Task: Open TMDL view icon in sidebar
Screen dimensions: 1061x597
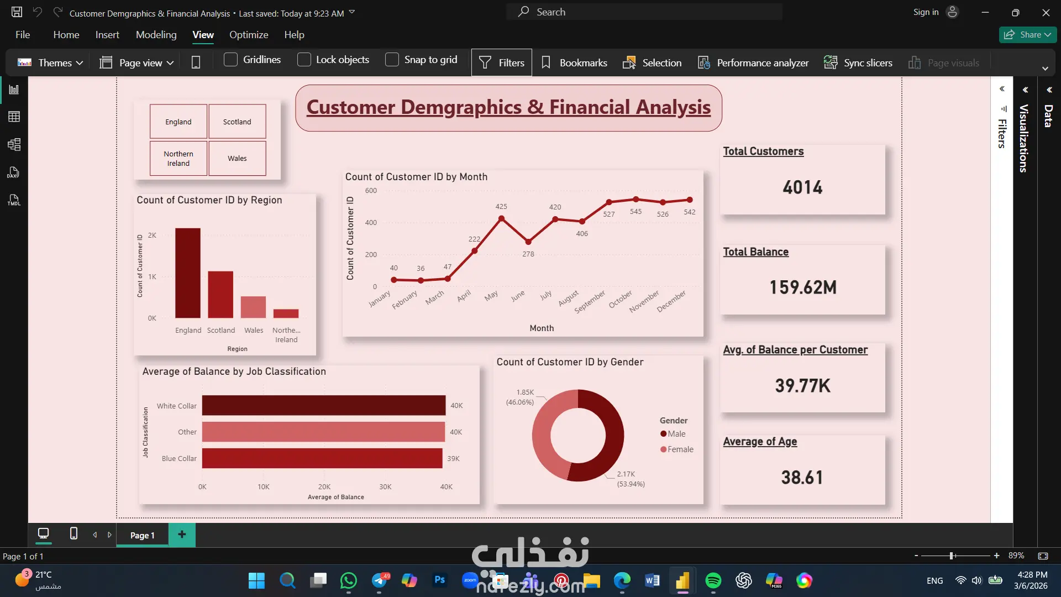Action: [14, 200]
